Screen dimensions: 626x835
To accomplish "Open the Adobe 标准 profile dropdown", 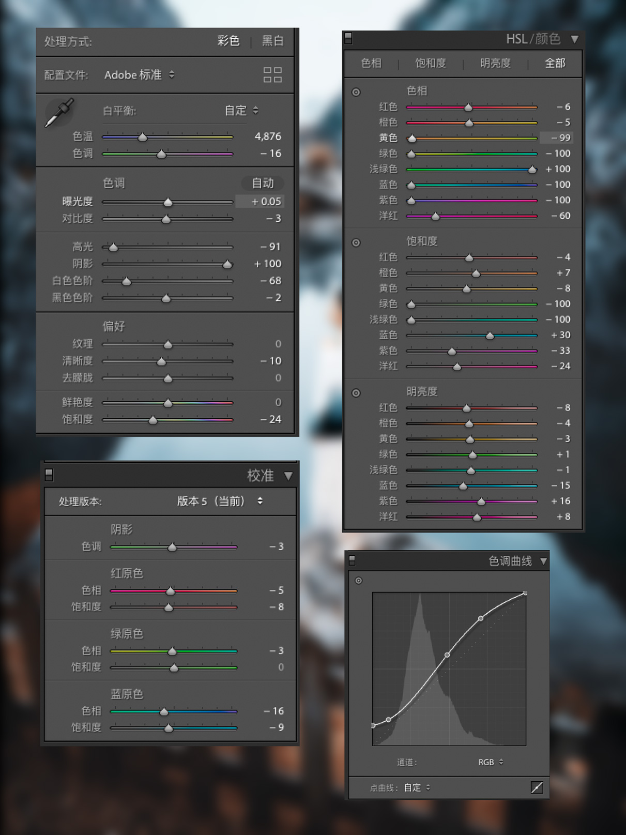I will tap(140, 75).
